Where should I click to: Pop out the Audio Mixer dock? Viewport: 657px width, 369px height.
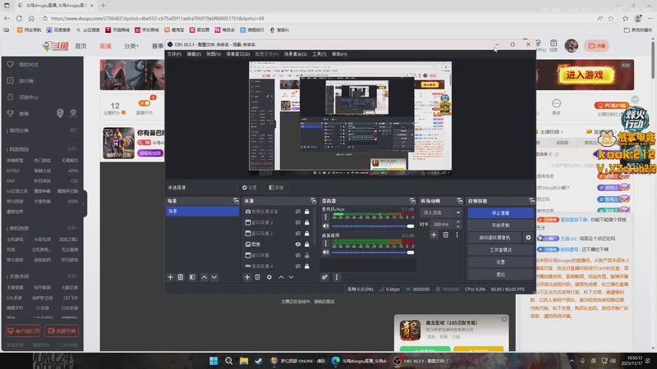(412, 201)
